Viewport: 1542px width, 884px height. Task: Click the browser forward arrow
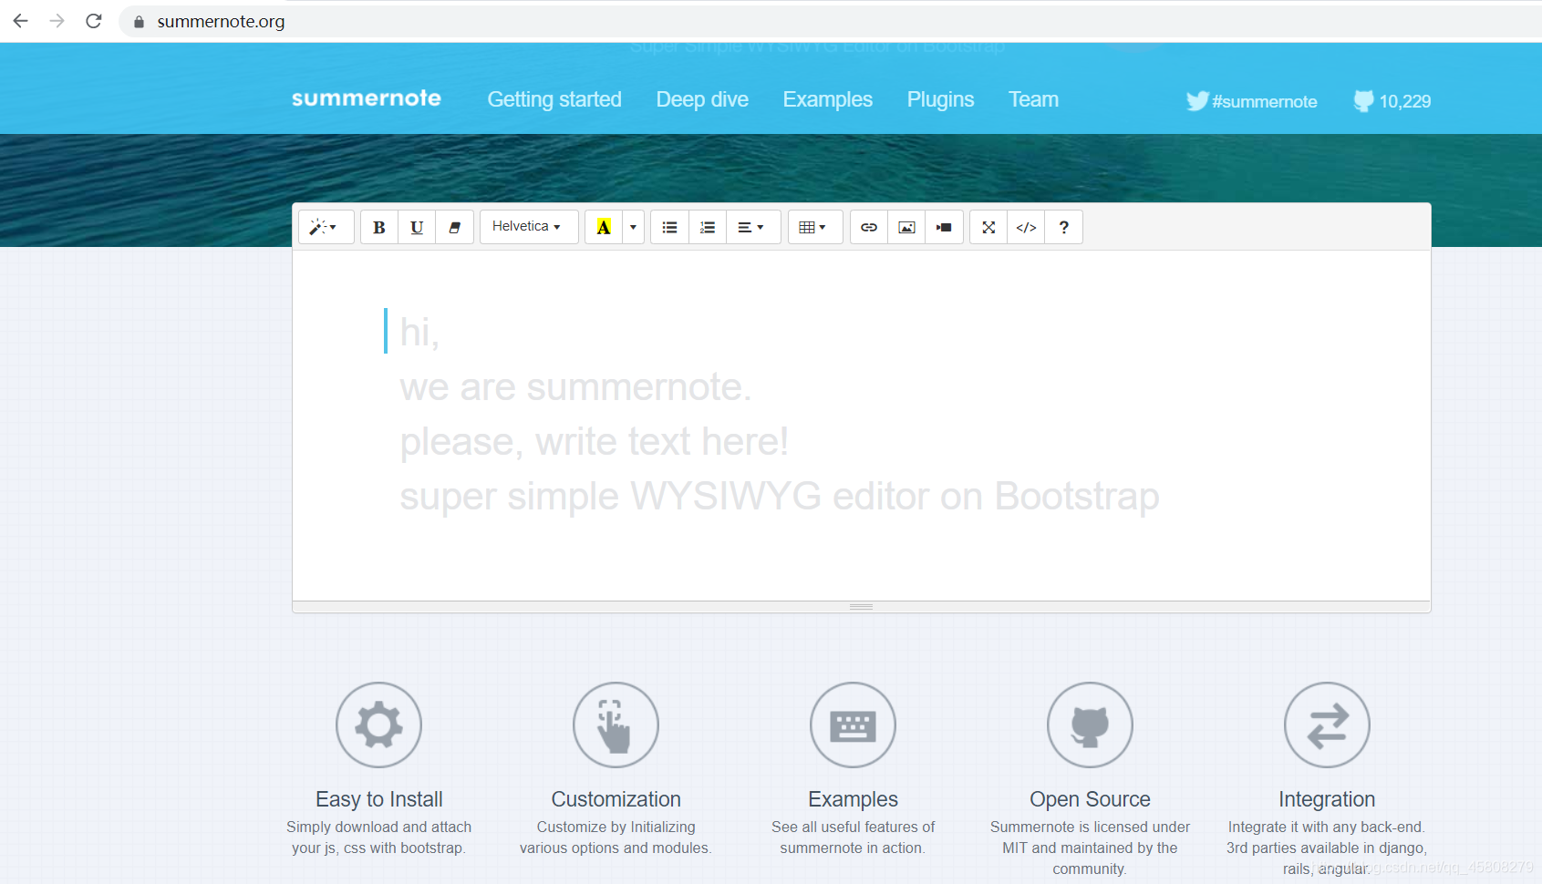tap(57, 21)
